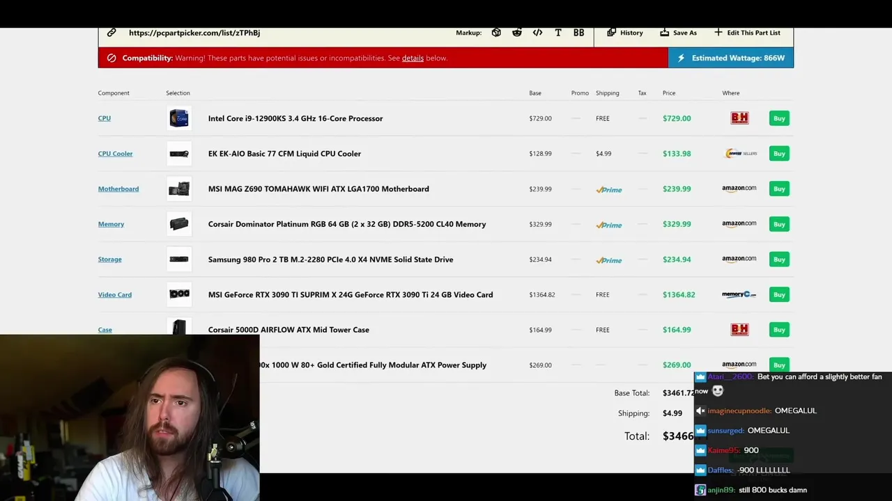Select the BBCode BB markup icon
Image resolution: width=892 pixels, height=501 pixels.
click(578, 33)
